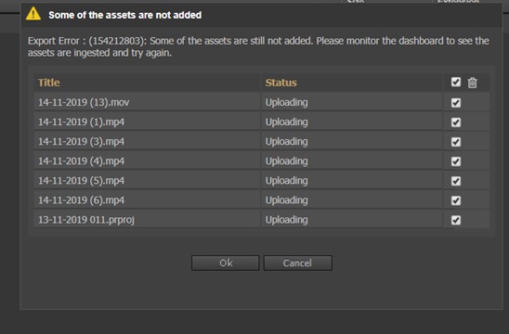
Task: Click the Ok button
Action: [x=226, y=263]
